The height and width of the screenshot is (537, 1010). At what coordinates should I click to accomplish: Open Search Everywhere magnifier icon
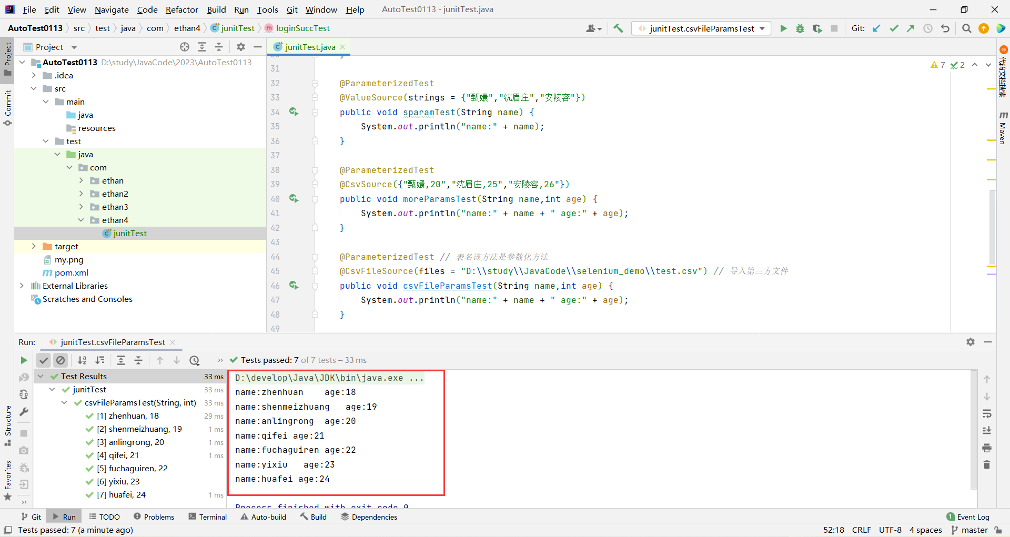(966, 28)
